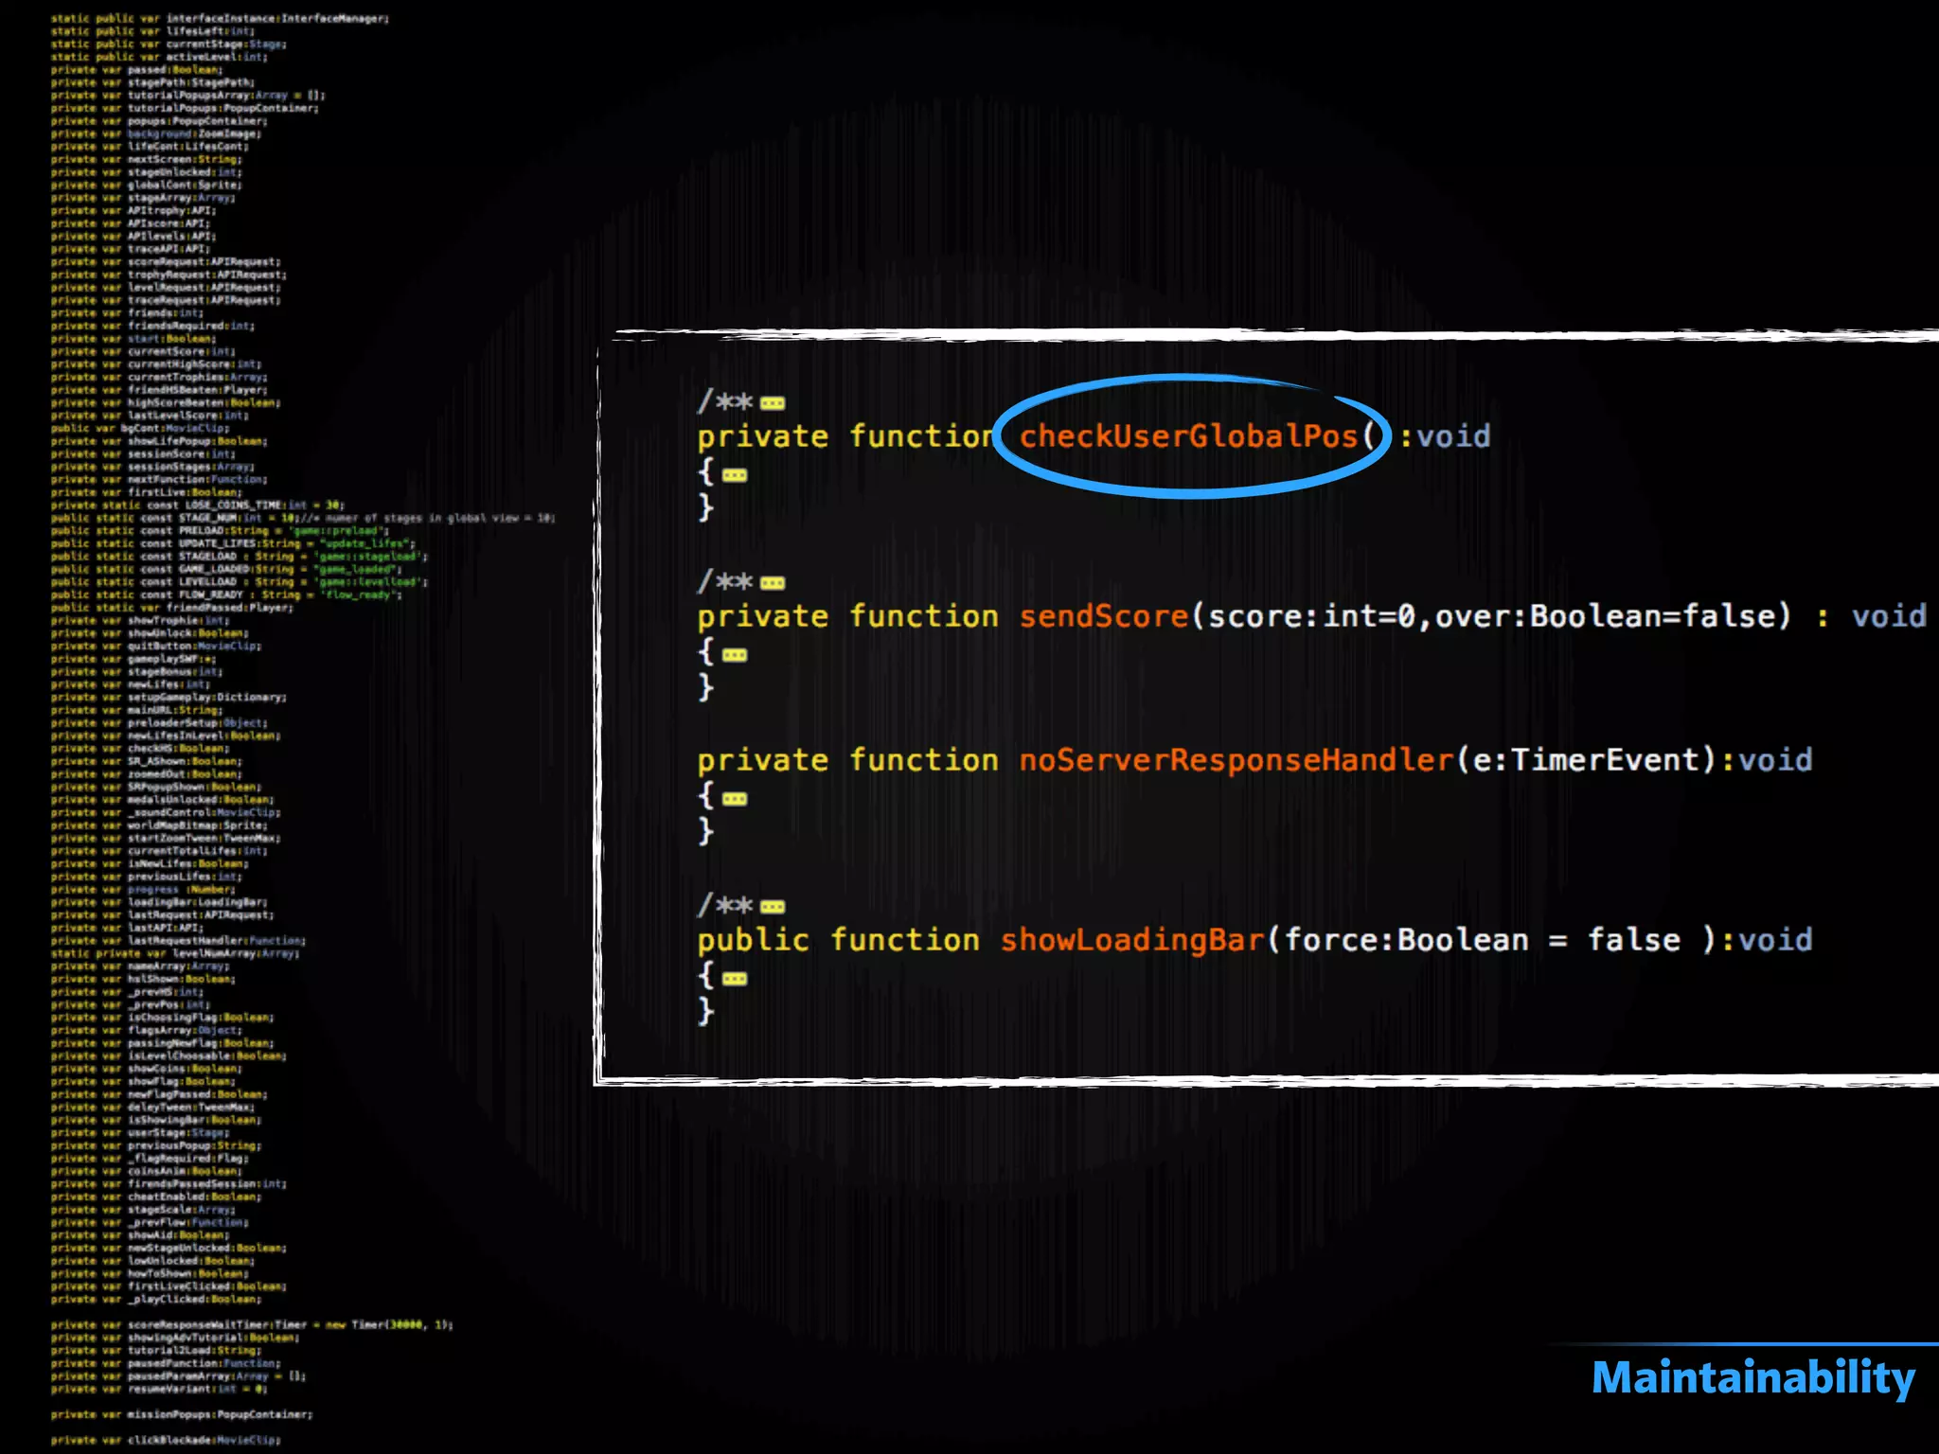Image resolution: width=1939 pixels, height=1454 pixels.
Task: Click the 'currentStage:Stage' declaration line
Action: point(169,44)
